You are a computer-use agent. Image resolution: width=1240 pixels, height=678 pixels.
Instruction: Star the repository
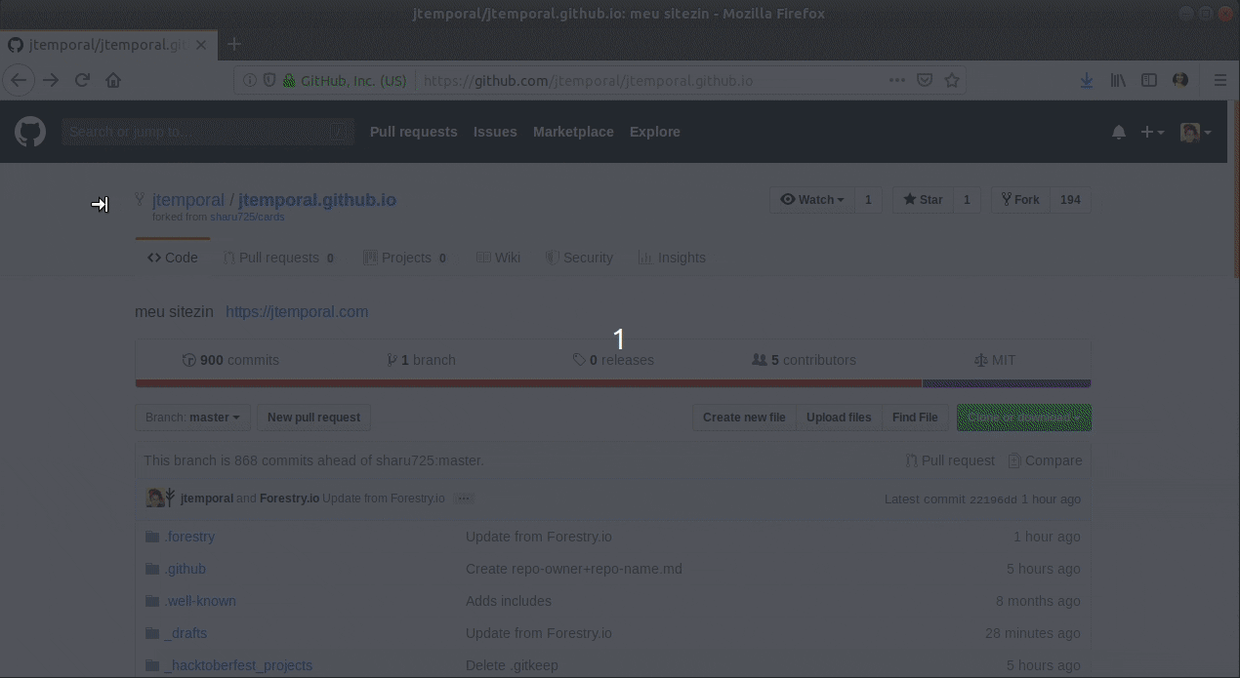coord(923,200)
